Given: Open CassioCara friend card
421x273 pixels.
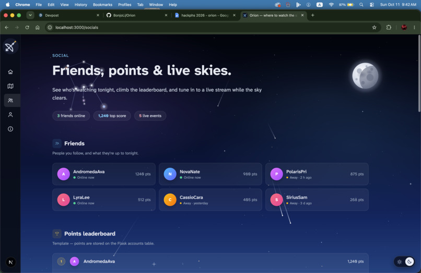Looking at the screenshot, I should point(210,200).
